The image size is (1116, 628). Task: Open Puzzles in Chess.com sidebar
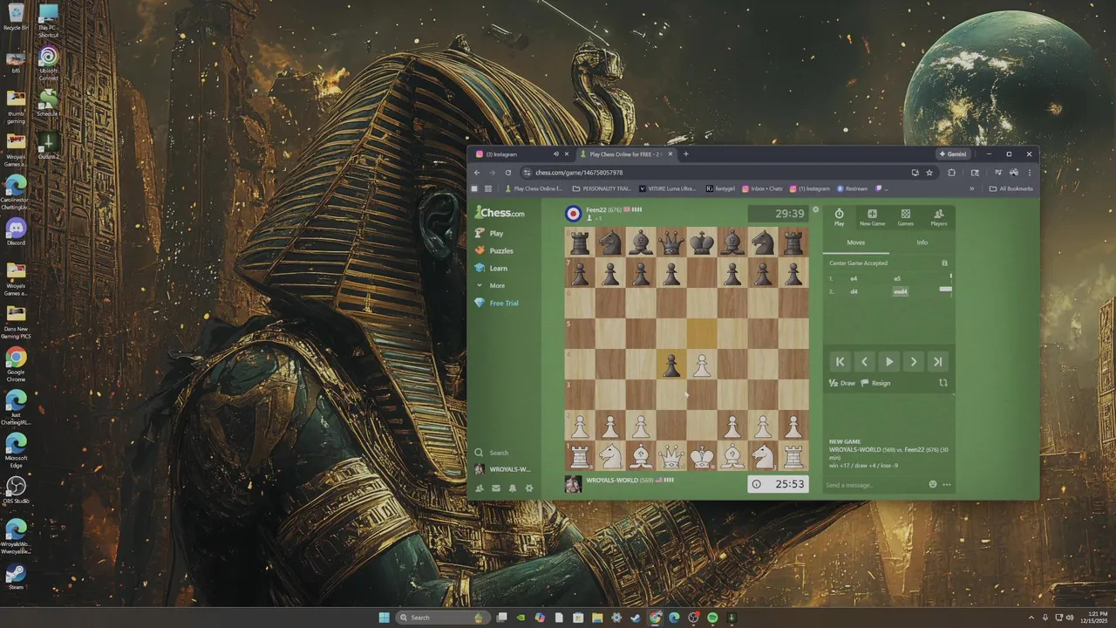[x=493, y=250]
